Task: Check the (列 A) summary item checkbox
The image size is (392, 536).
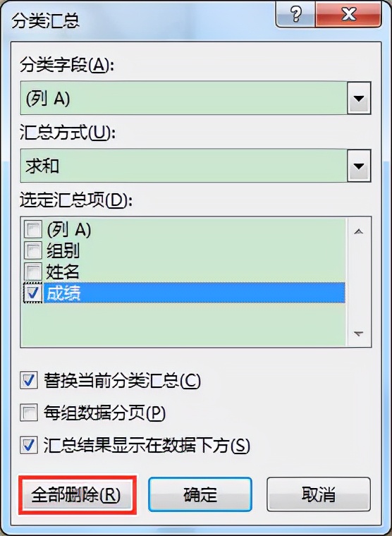Action: 33,229
